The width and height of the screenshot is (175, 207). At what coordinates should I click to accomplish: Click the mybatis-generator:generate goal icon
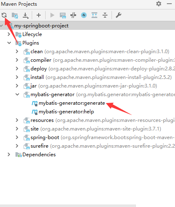tap(35, 103)
